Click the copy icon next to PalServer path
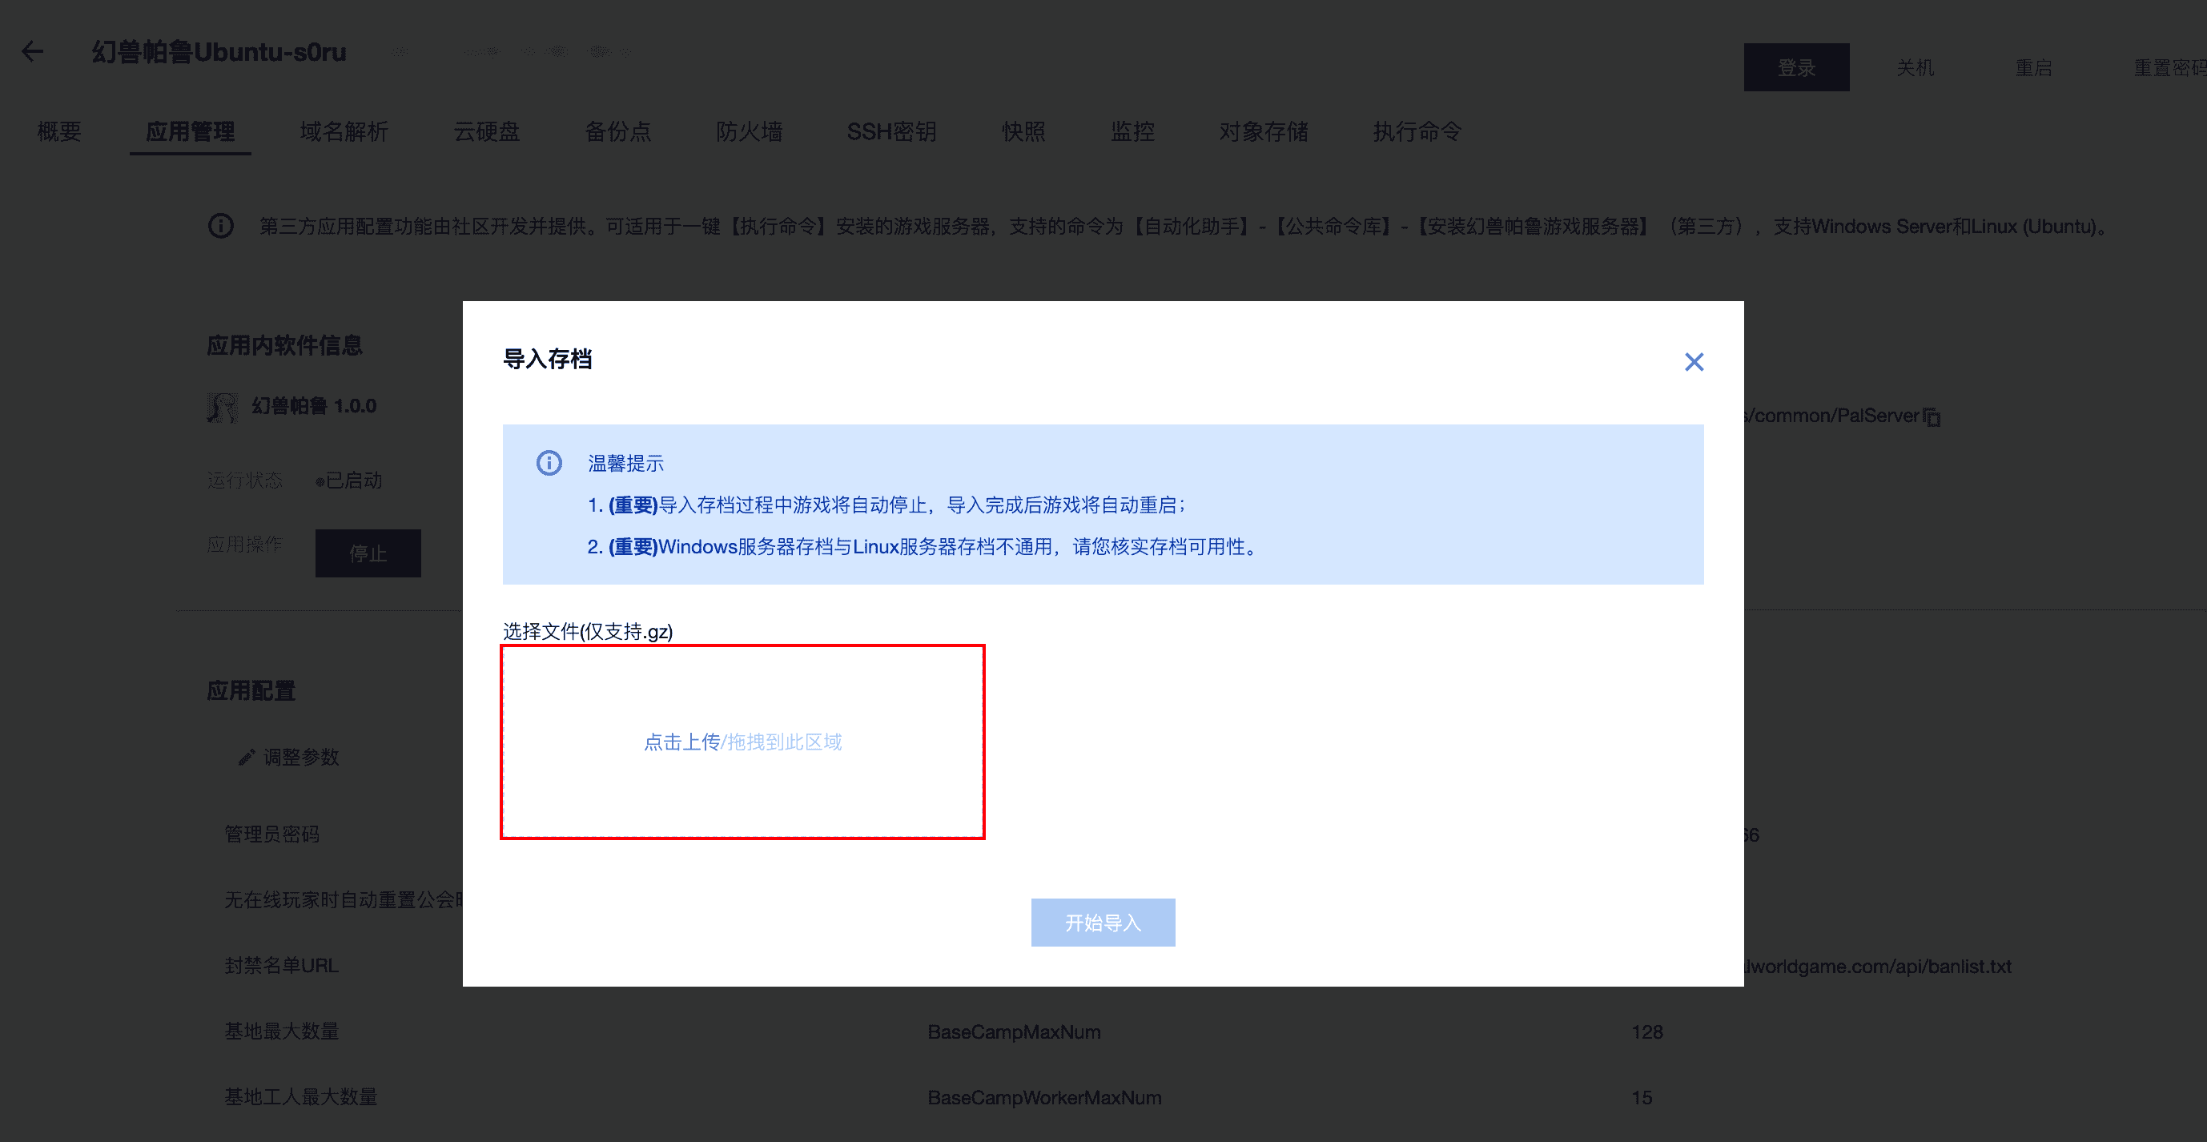2207x1142 pixels. (1933, 416)
